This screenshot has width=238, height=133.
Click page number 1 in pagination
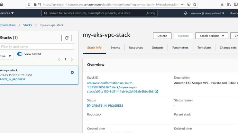click(65, 59)
